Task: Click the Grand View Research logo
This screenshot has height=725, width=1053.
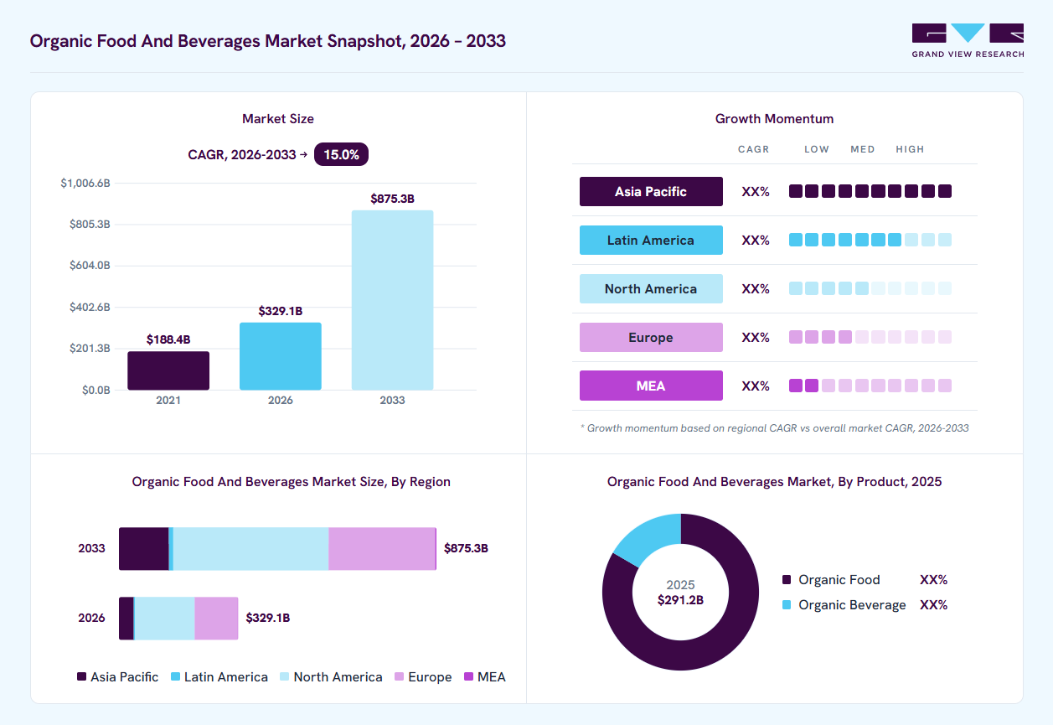Action: pyautogui.click(x=968, y=40)
